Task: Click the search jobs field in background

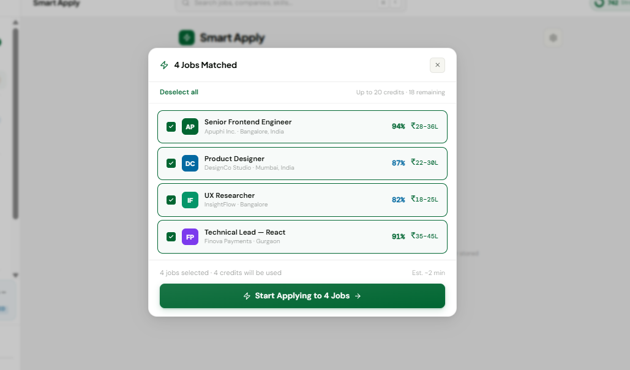Action: coord(290,3)
